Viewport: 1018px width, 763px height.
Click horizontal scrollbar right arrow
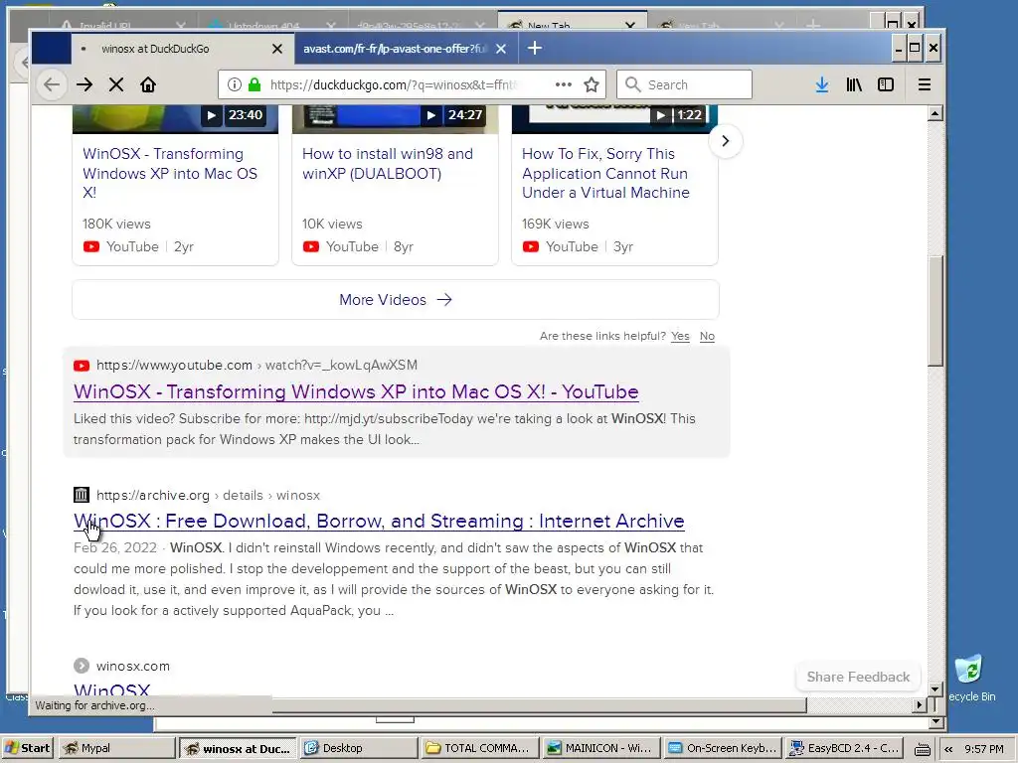point(920,704)
